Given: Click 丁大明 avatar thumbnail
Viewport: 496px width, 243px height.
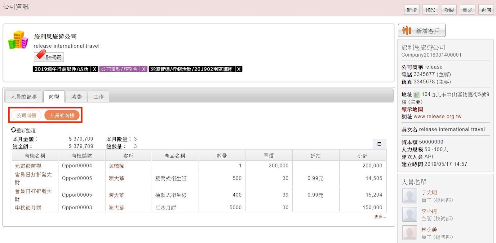Looking at the screenshot, I should [410, 196].
